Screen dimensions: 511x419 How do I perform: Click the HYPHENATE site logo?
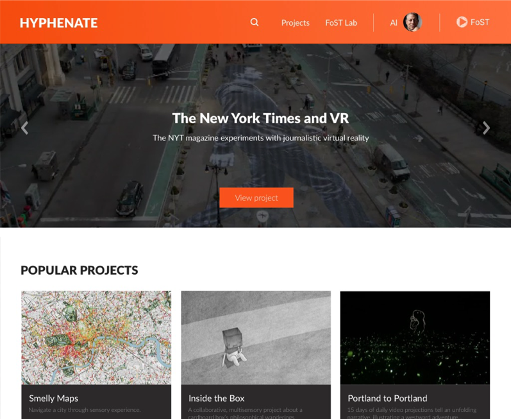[x=58, y=23]
